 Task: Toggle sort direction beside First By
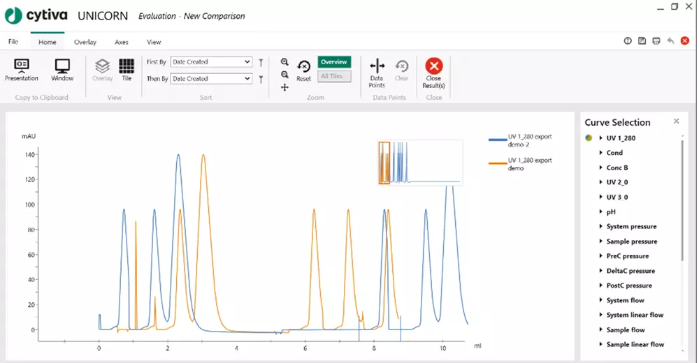click(x=261, y=62)
